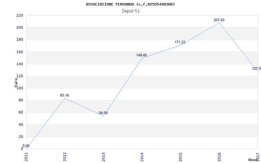261x163 pixels.
Task: Select the 149.40 data label
Action: (x=142, y=55)
